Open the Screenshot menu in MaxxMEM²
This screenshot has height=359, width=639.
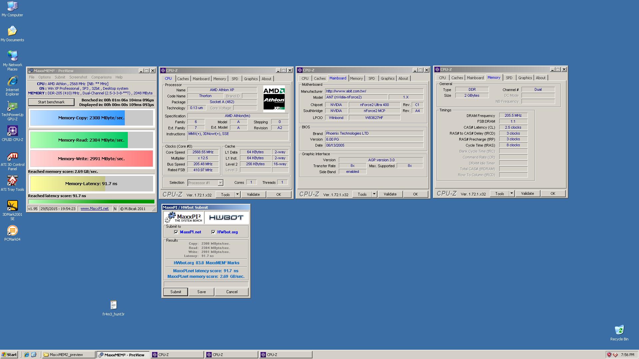coord(78,77)
